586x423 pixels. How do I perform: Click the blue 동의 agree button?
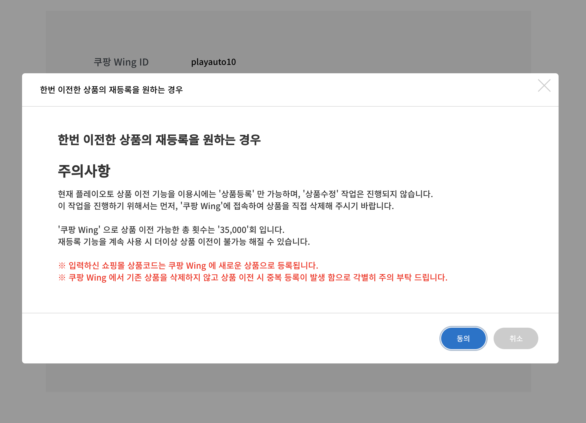click(463, 338)
